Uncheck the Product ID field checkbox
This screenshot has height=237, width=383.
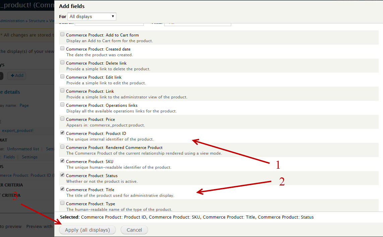(62, 133)
